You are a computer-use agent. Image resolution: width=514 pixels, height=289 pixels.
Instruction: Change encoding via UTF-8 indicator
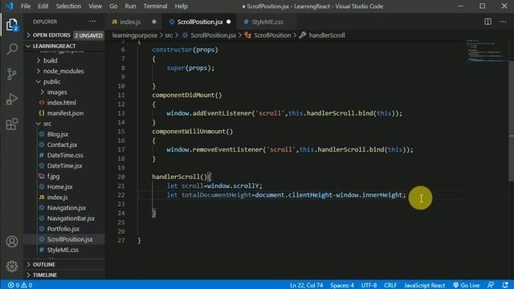[x=369, y=285]
